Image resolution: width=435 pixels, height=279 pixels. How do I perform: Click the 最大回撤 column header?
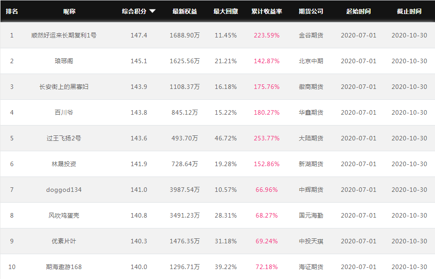[x=226, y=11]
